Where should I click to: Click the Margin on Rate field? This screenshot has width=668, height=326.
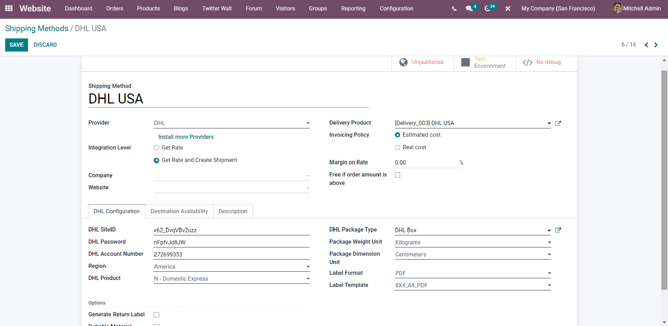tap(427, 163)
